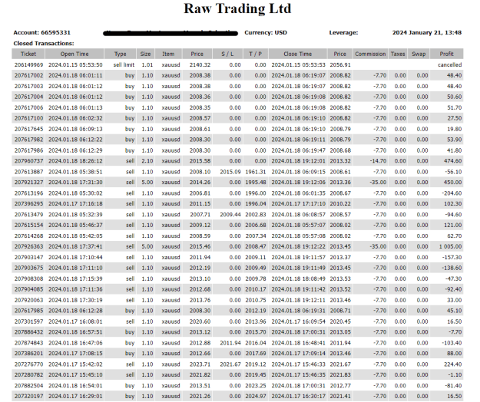Screen dimensions: 480x402
Task: Click profit value 53.90
Action: tap(455, 140)
